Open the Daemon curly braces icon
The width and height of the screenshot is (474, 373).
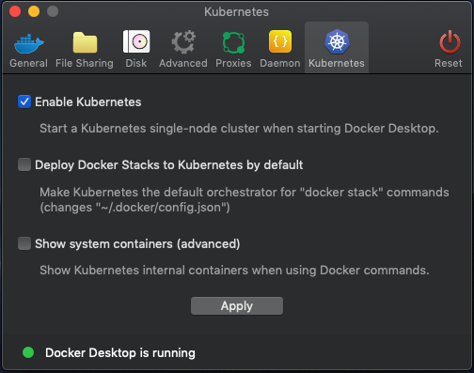pos(280,41)
